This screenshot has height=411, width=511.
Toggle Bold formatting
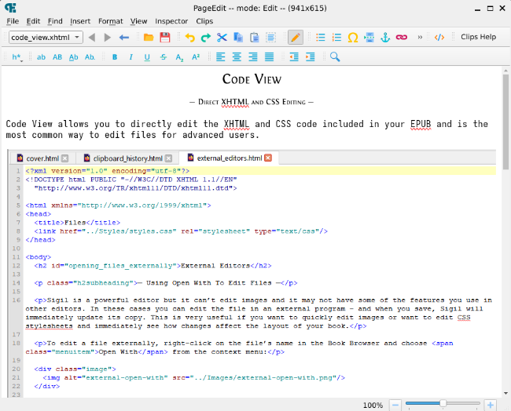click(115, 56)
